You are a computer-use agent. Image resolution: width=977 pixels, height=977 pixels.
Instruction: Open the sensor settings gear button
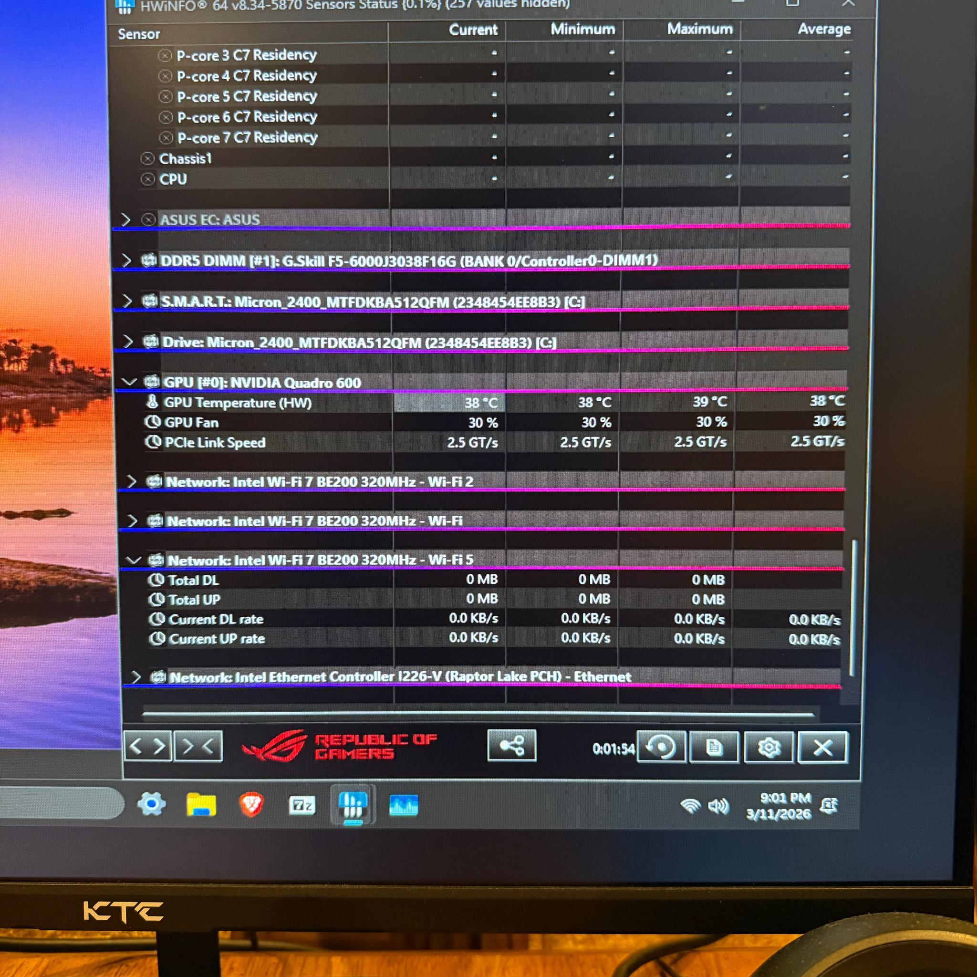pyautogui.click(x=768, y=747)
